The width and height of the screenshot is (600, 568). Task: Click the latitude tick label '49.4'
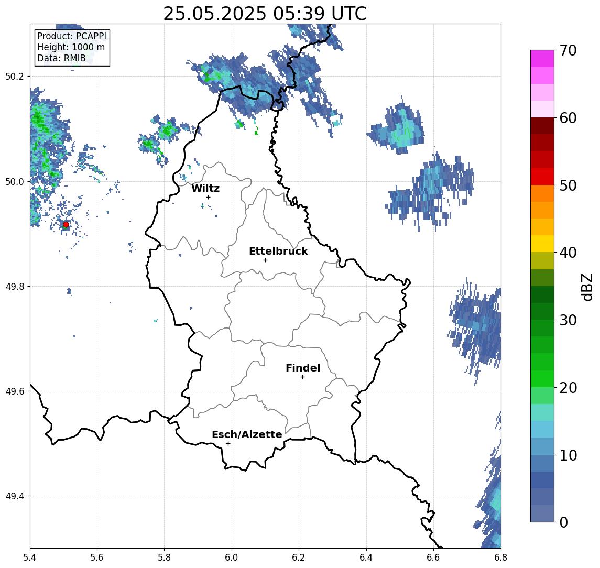[x=14, y=496]
